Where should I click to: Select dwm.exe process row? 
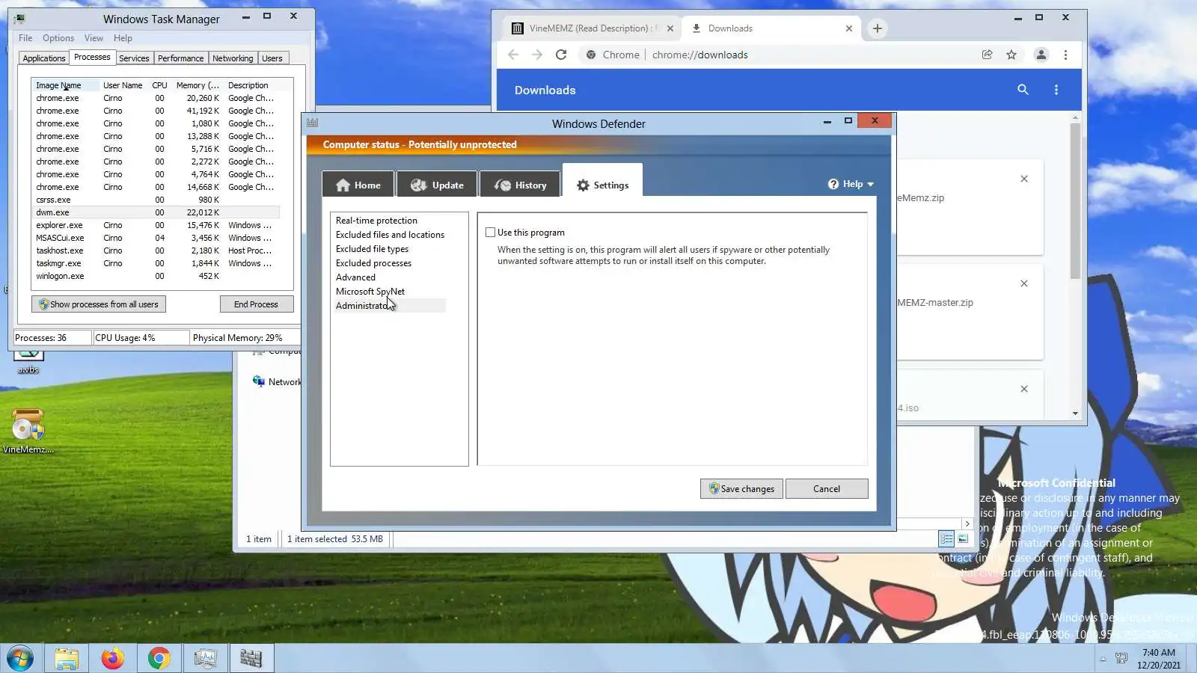156,212
